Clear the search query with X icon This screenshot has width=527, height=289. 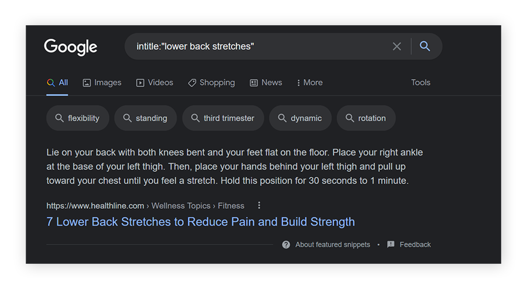[397, 46]
